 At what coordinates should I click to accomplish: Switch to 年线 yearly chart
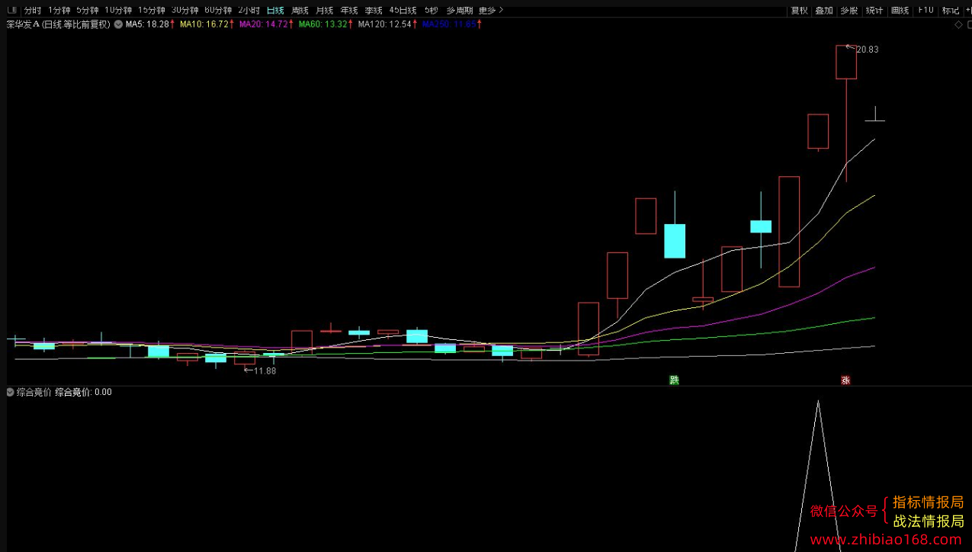pyautogui.click(x=349, y=10)
